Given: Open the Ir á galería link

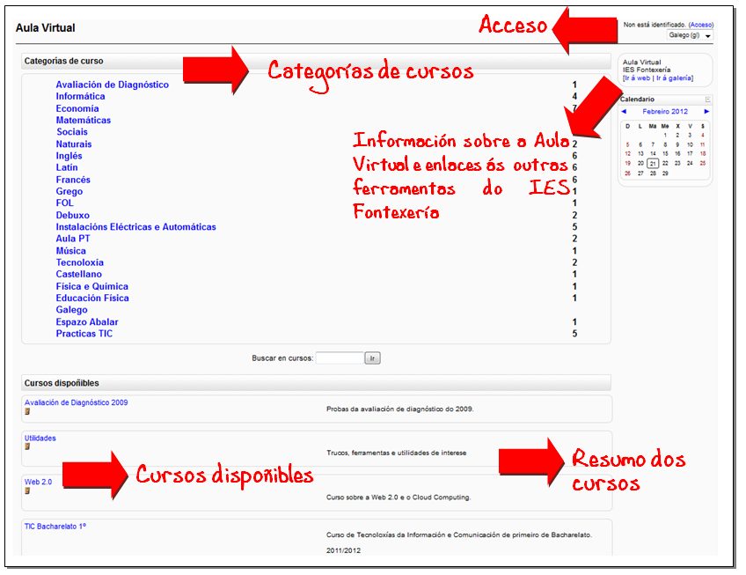Looking at the screenshot, I should point(673,78).
